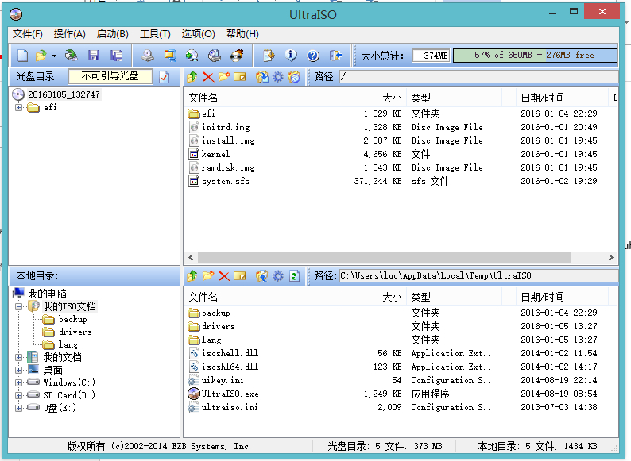Click New Folder icon in local pane toolbar

[x=208, y=275]
